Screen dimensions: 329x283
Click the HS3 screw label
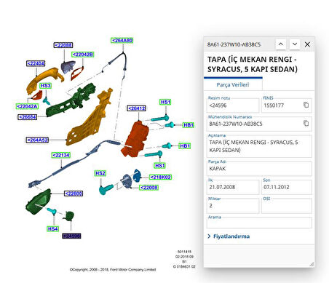pyautogui.click(x=45, y=86)
